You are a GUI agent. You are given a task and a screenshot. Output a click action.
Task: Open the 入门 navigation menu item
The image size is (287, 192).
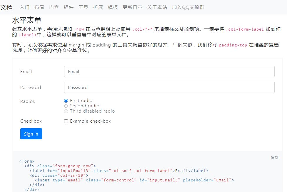tap(24, 7)
